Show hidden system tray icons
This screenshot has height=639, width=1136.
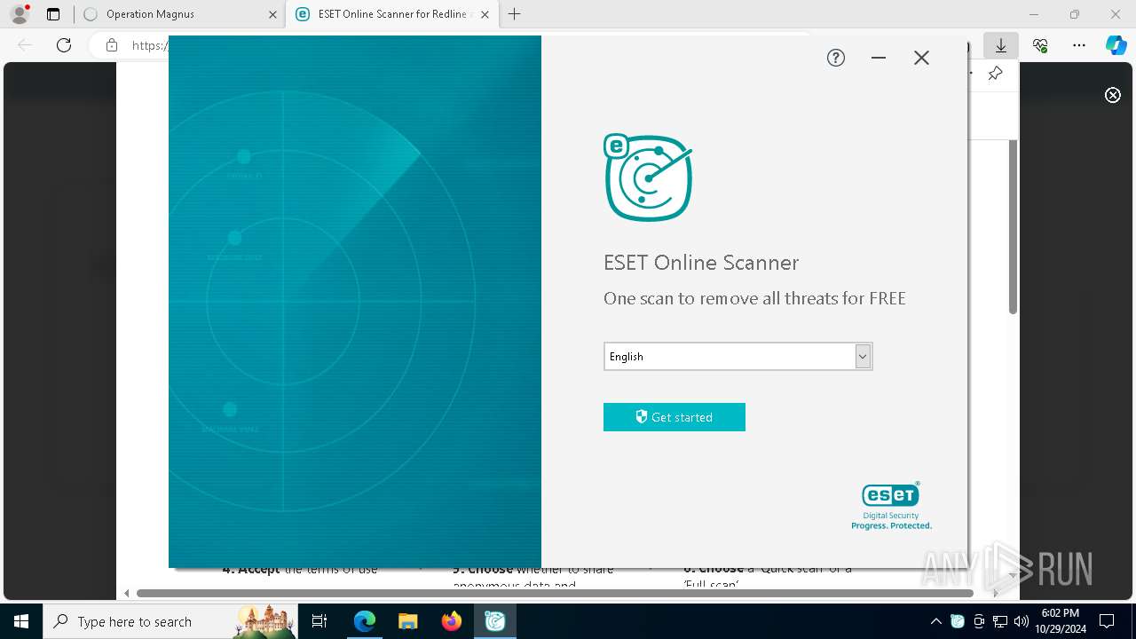tap(936, 621)
